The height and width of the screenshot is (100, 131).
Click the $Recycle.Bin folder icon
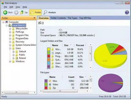pos(13,29)
